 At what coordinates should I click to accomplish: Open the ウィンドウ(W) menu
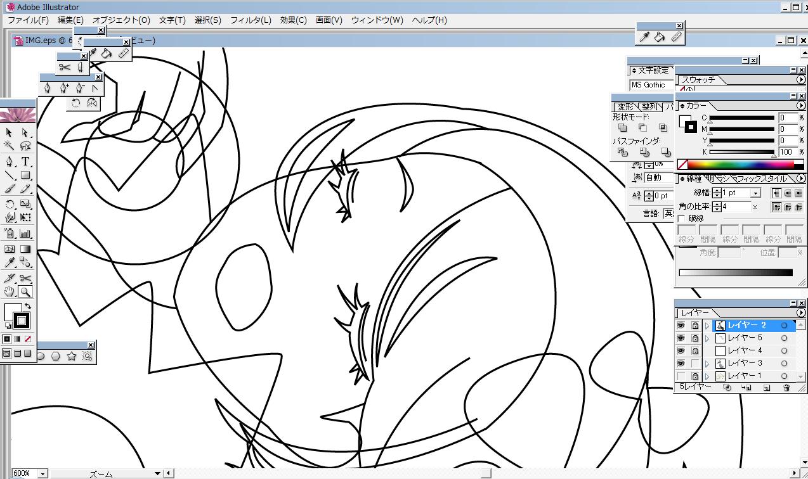pos(377,20)
